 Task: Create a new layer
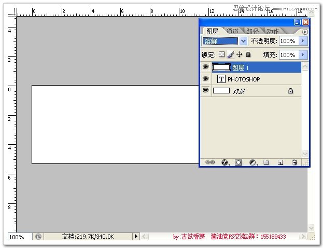pyautogui.click(x=280, y=162)
